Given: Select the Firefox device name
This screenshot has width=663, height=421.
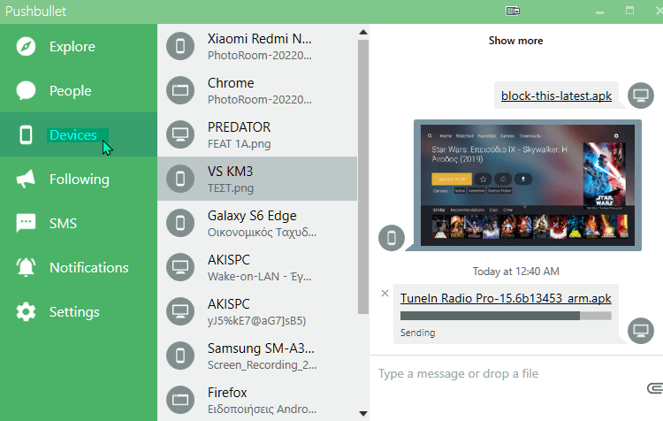Looking at the screenshot, I should pos(227,393).
